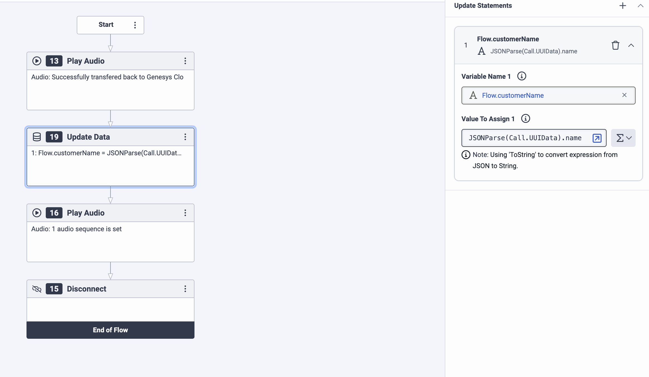
Task: Click play icon on Play Audio 13
Action: [37, 61]
